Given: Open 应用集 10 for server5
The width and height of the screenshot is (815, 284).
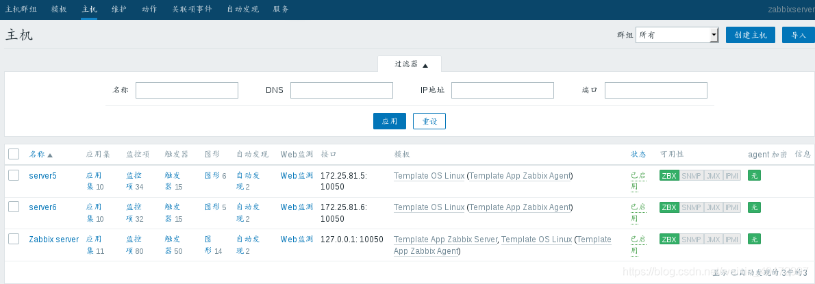Looking at the screenshot, I should pyautogui.click(x=95, y=181).
